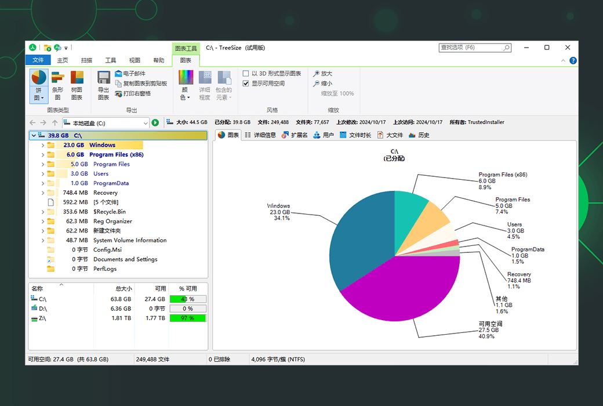Send the chart by email
Viewport: 603px width, 406px height.
click(130, 74)
